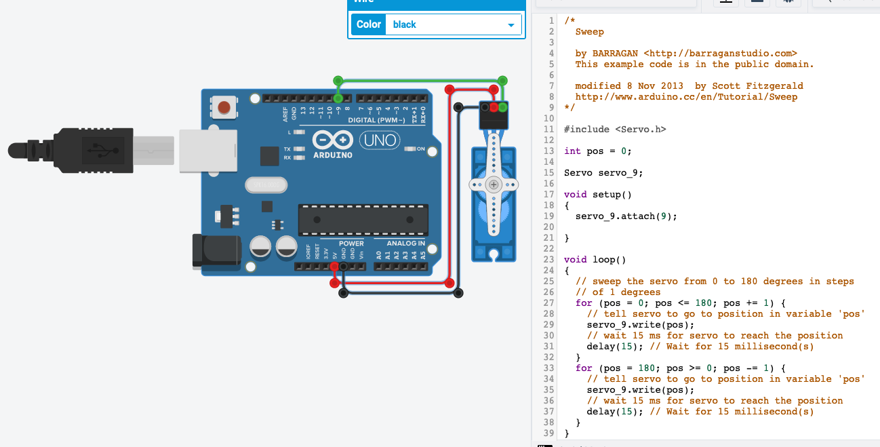This screenshot has height=447, width=880.
Task: Open the notes tool icon in the toolbar
Action: pos(788,3)
